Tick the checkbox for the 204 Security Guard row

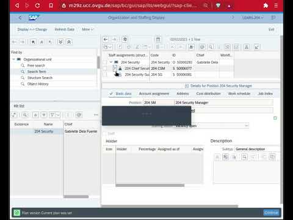click(x=105, y=75)
